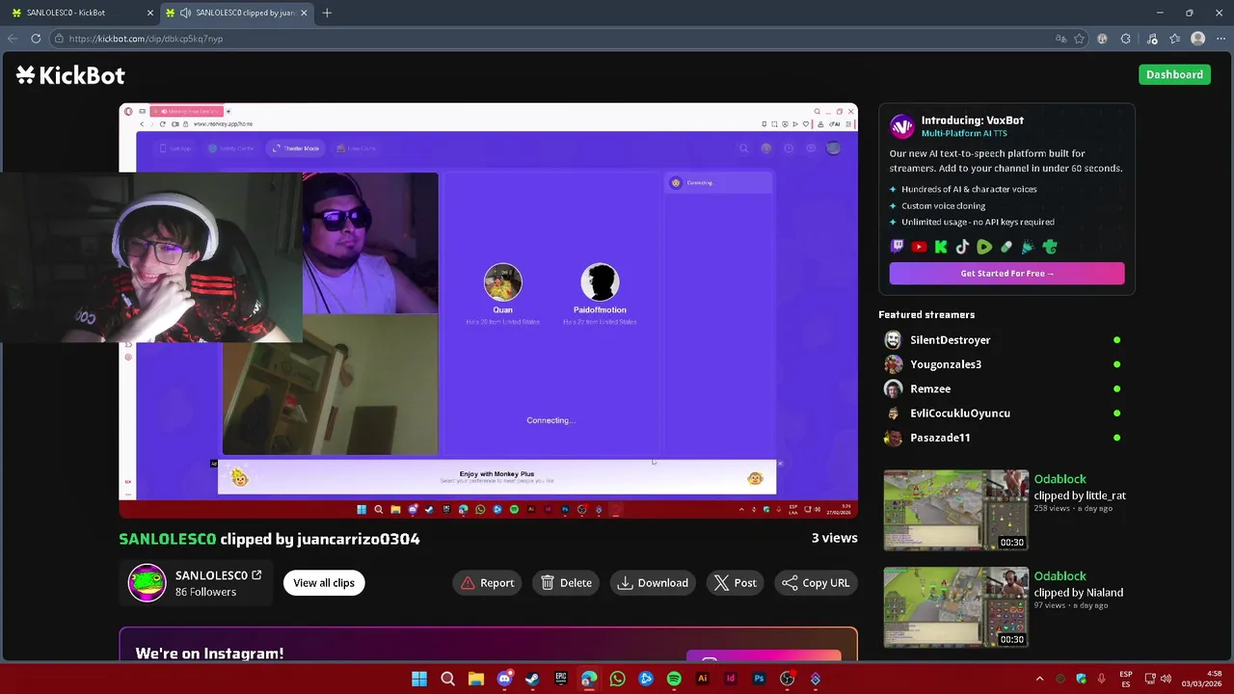Open OBS Studio from taskbar
The image size is (1234, 694).
(787, 679)
